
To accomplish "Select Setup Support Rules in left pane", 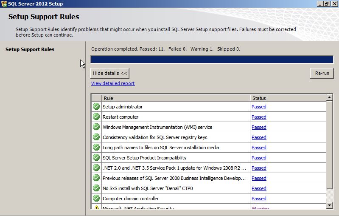I will pos(30,49).
